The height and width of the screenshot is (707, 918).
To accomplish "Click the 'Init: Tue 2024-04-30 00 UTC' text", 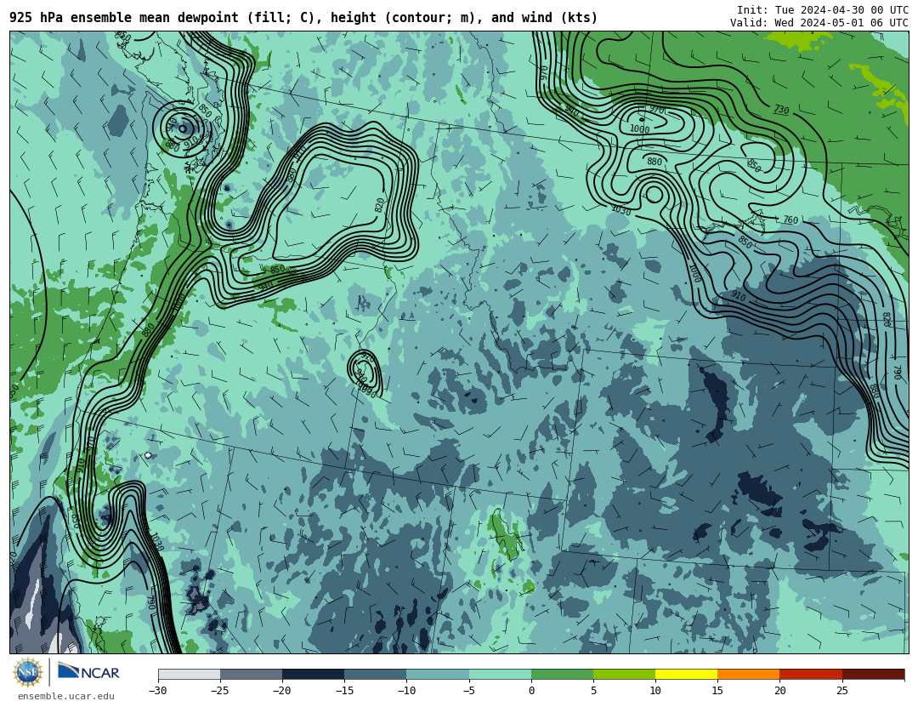I will coord(823,10).
